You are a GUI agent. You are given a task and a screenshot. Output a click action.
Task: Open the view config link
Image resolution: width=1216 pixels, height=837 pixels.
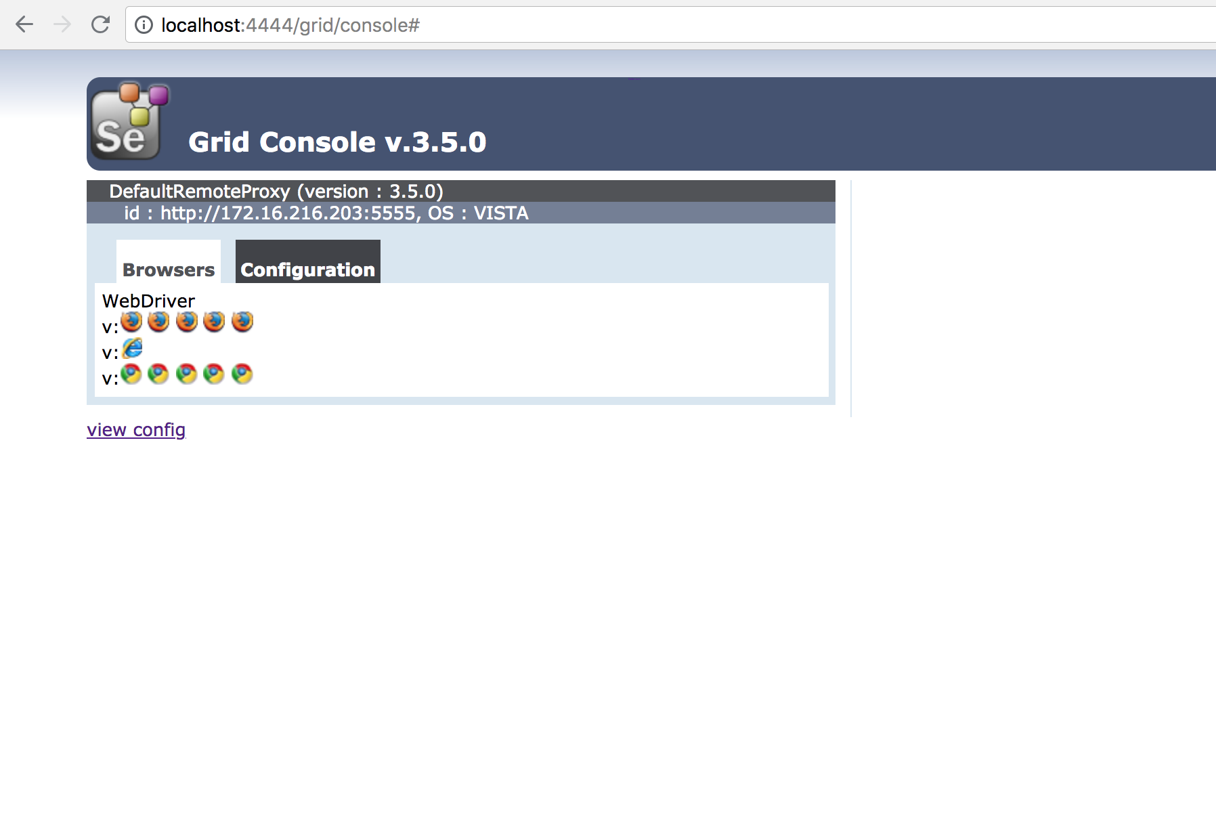136,430
